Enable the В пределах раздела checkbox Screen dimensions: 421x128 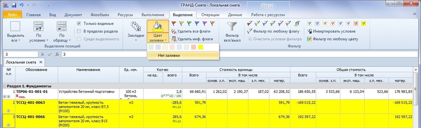[x=79, y=31]
